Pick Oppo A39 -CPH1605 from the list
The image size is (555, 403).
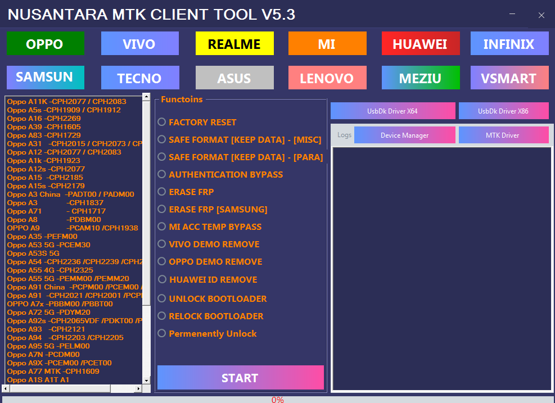(x=44, y=127)
